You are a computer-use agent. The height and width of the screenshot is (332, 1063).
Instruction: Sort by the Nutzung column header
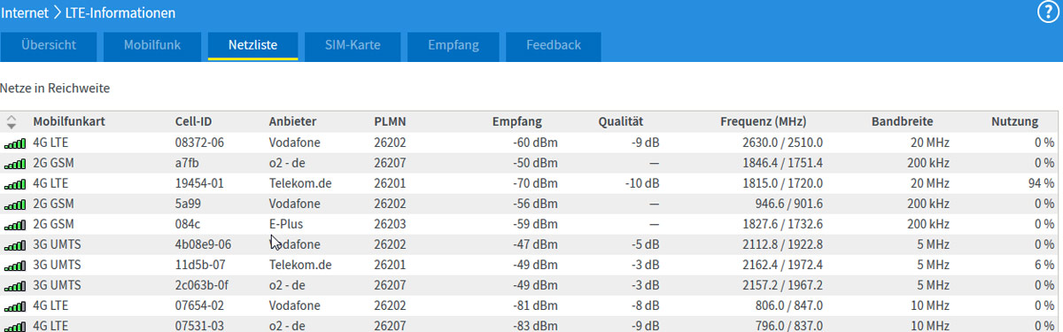(x=1014, y=122)
